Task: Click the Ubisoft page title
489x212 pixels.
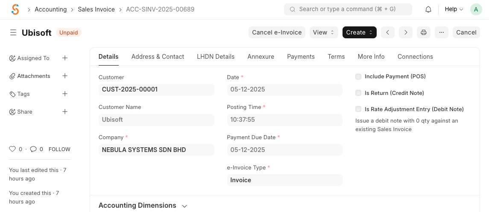Action: [36, 33]
